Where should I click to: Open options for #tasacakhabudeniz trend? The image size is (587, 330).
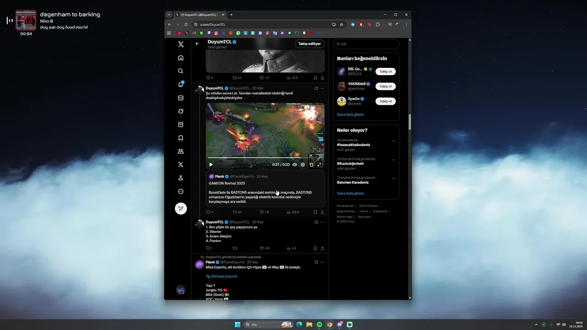click(x=393, y=141)
